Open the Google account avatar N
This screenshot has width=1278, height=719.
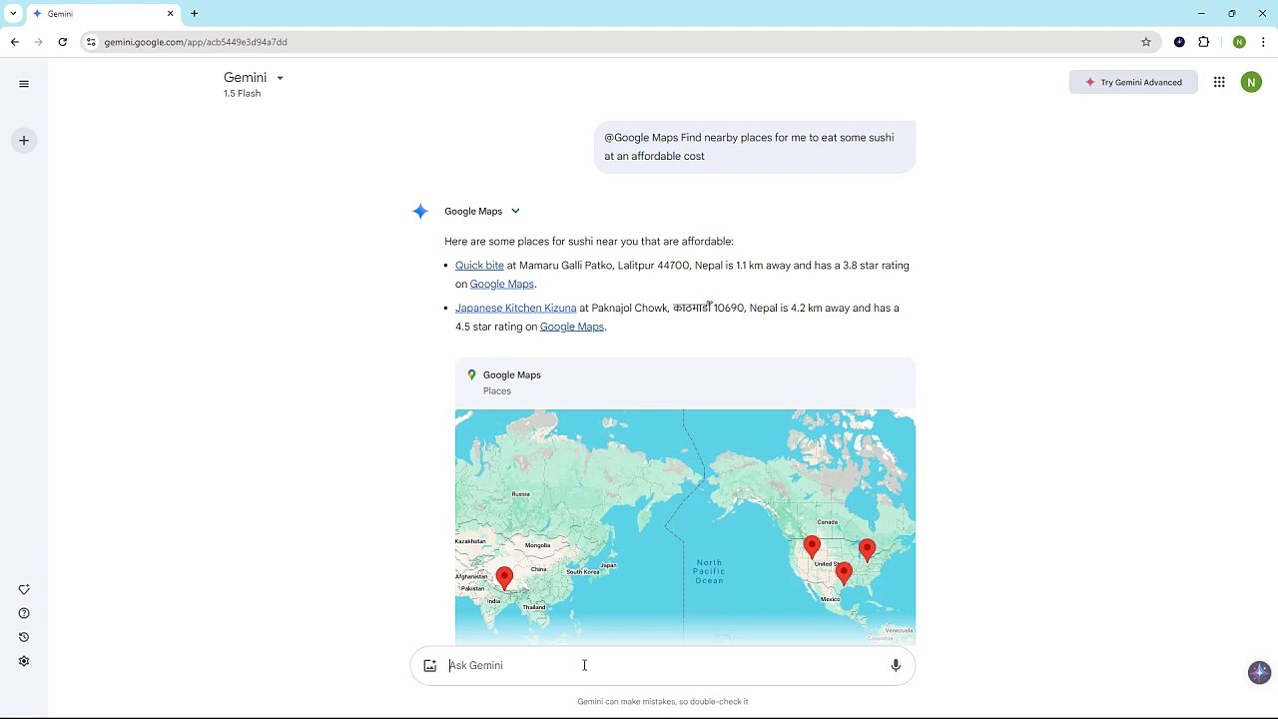[1251, 83]
